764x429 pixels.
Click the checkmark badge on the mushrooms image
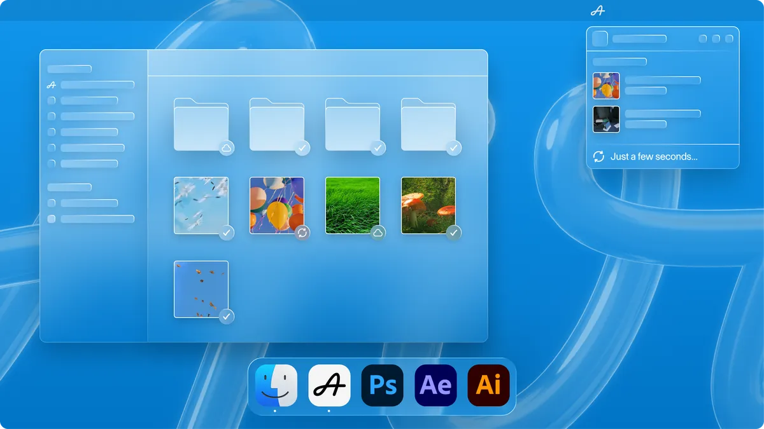pyautogui.click(x=454, y=233)
